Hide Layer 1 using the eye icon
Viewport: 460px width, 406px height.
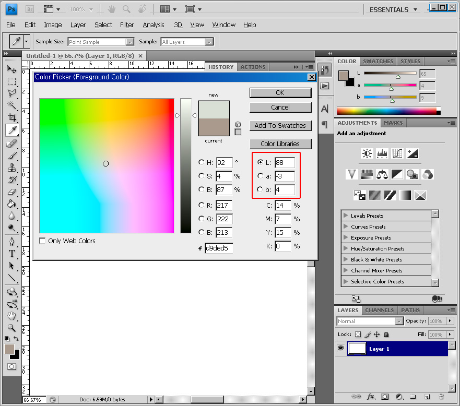340,349
